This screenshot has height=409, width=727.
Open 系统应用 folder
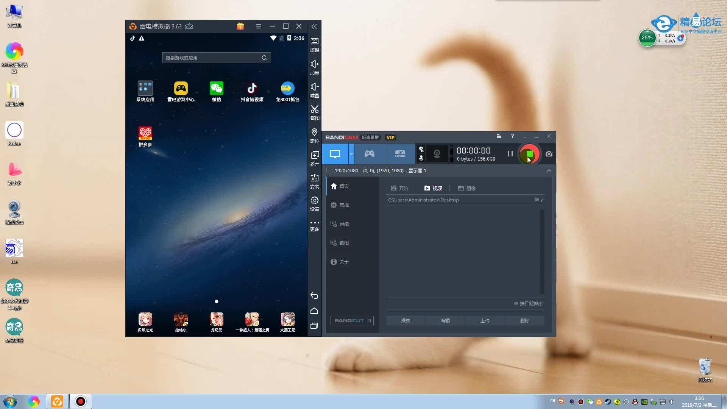145,92
